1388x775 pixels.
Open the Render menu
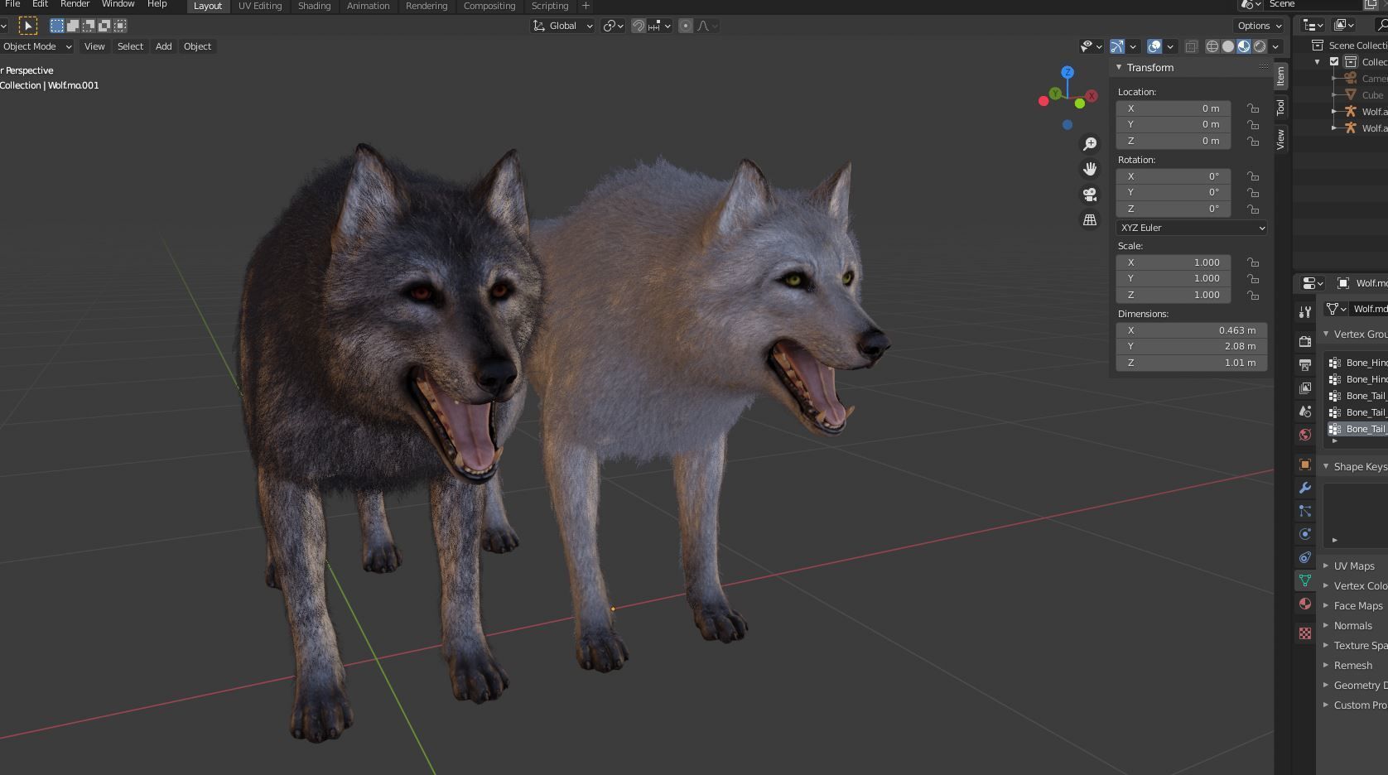(x=75, y=4)
